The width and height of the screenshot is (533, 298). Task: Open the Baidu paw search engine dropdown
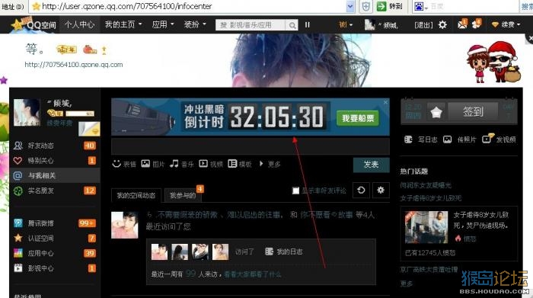(421, 6)
